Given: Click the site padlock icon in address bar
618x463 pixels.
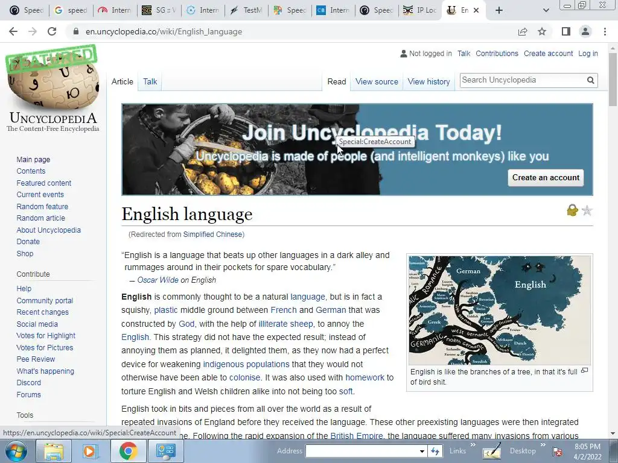Looking at the screenshot, I should point(76,31).
